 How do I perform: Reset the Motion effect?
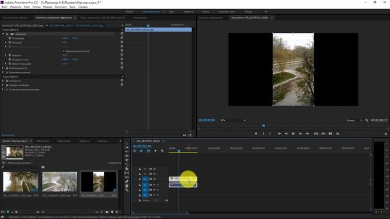coord(122,34)
